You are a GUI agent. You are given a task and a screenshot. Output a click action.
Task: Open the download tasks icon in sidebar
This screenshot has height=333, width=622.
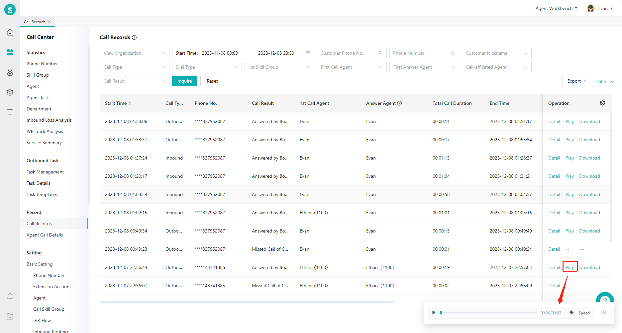[x=10, y=316]
